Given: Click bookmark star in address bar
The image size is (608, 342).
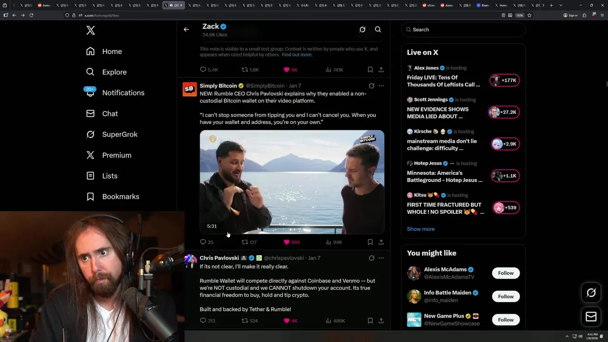Looking at the screenshot, I should tap(529, 15).
